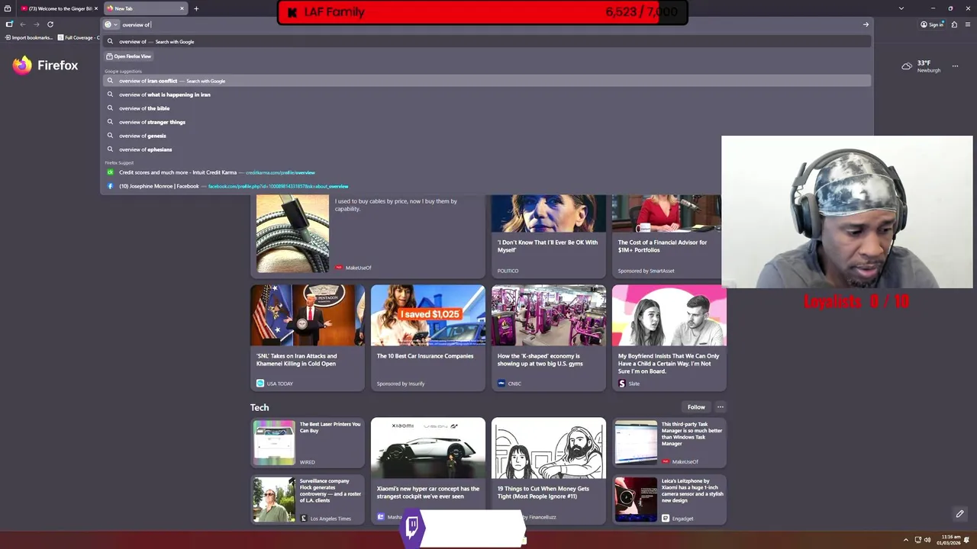
Task: Click the forward navigation arrow
Action: [36, 24]
